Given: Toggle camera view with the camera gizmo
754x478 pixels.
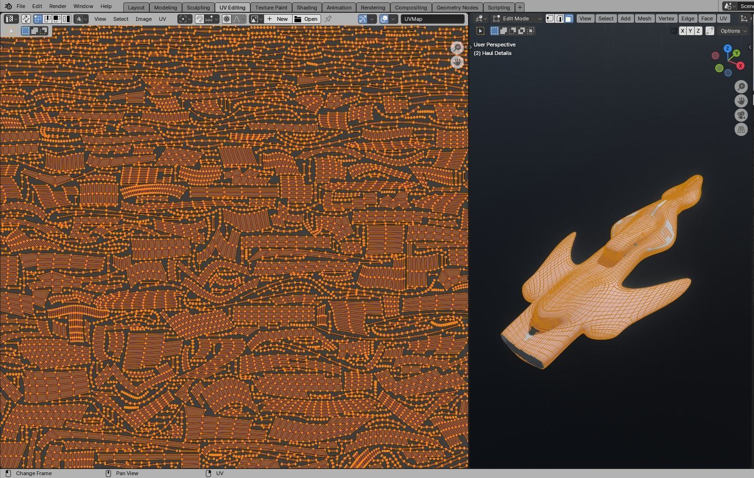Looking at the screenshot, I should click(x=741, y=115).
